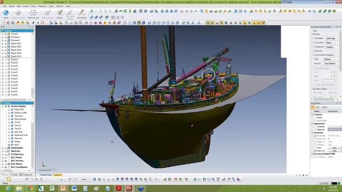Open the Mesh mode tool
The height and width of the screenshot is (192, 342).
click(x=6, y=14)
